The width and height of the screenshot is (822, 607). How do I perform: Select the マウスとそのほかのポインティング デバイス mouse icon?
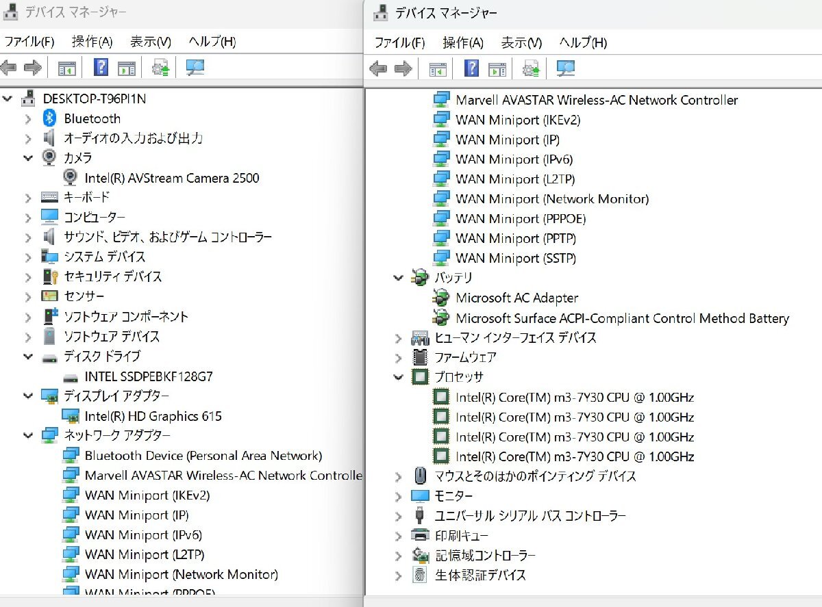pos(420,476)
